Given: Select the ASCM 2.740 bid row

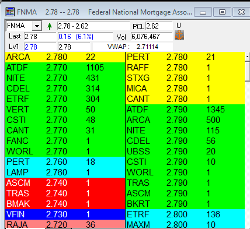Looking at the screenshot, I should point(65,183).
